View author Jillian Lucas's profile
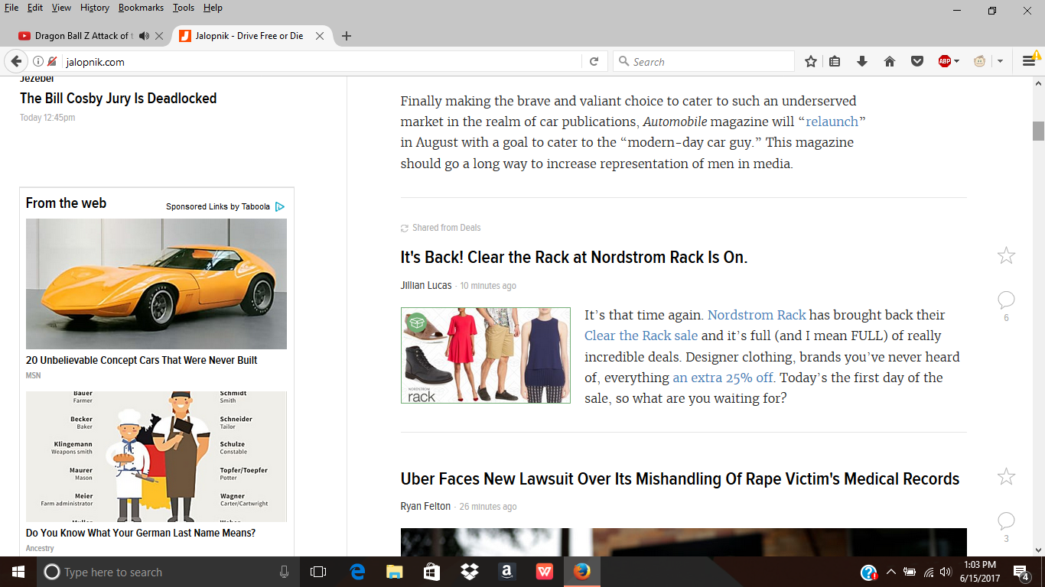The image size is (1045, 587). pyautogui.click(x=426, y=285)
